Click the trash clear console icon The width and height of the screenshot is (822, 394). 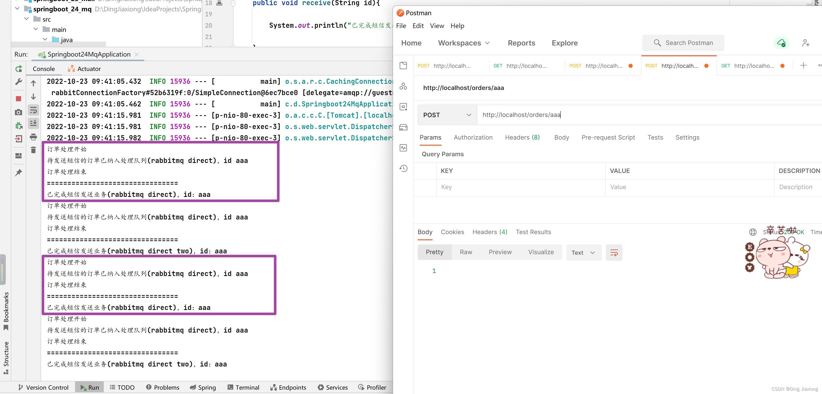[33, 150]
